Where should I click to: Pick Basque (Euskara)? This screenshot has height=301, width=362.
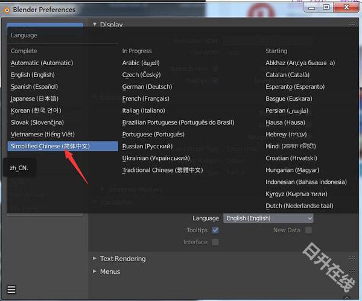(x=289, y=99)
